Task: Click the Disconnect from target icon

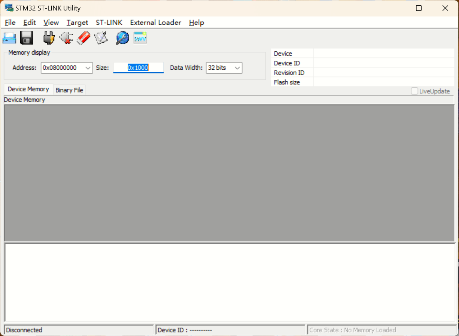Action: tap(66, 38)
